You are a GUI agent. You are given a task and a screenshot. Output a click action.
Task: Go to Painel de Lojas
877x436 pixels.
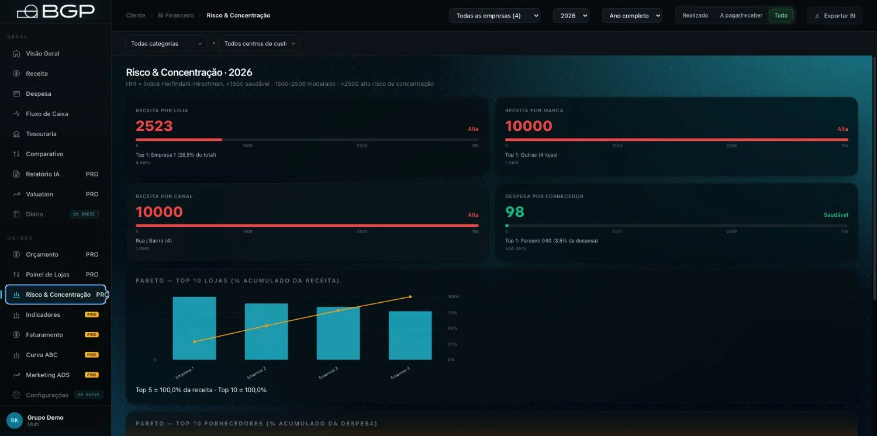point(56,275)
